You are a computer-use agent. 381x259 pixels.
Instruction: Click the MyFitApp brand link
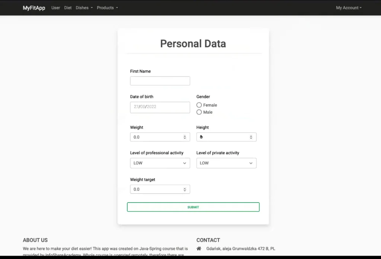(x=34, y=8)
